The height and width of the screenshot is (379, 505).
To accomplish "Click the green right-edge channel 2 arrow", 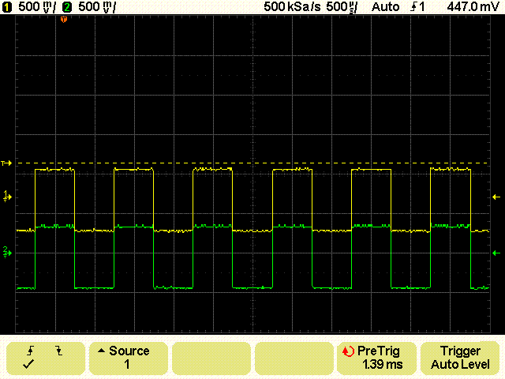I will (496, 253).
